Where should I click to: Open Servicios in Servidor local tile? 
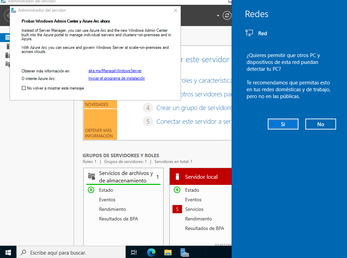pyautogui.click(x=194, y=209)
